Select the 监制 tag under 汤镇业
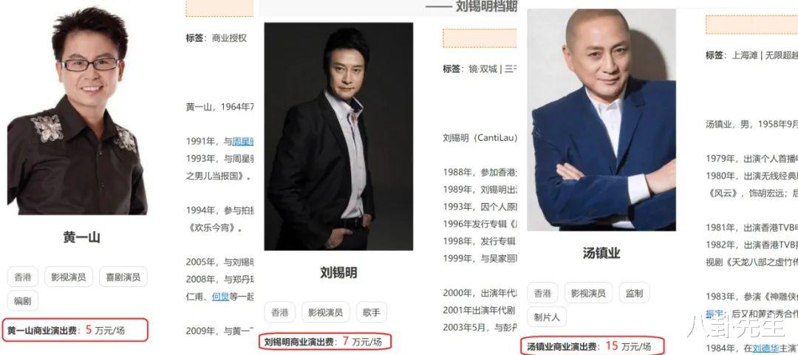Screen dimensions: 798x355 point(634,293)
